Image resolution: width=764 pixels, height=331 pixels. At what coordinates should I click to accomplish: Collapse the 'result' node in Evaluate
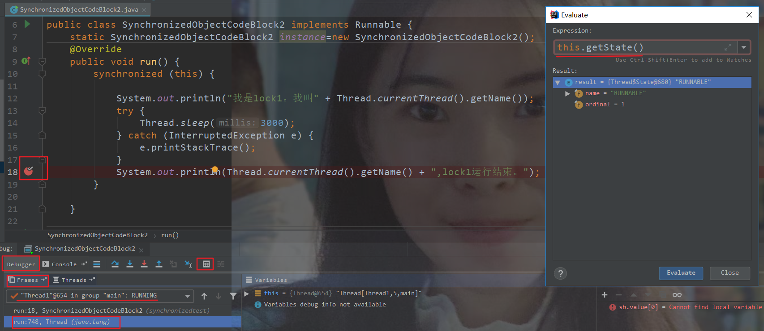[x=558, y=82]
